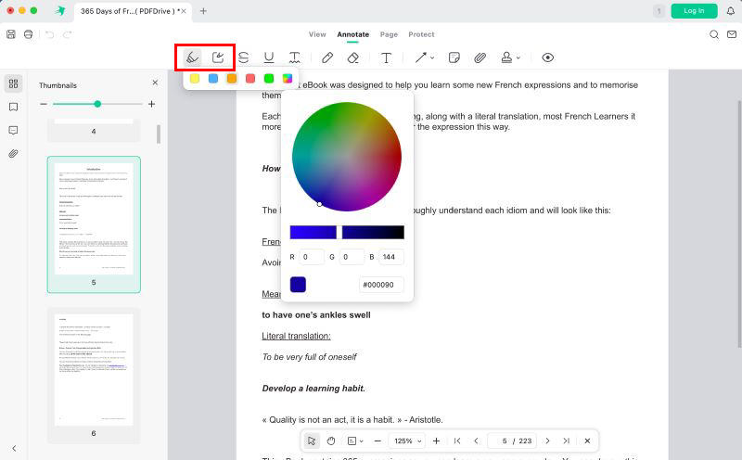Open the Attachments sidebar icon
The width and height of the screenshot is (742, 460).
[x=13, y=153]
